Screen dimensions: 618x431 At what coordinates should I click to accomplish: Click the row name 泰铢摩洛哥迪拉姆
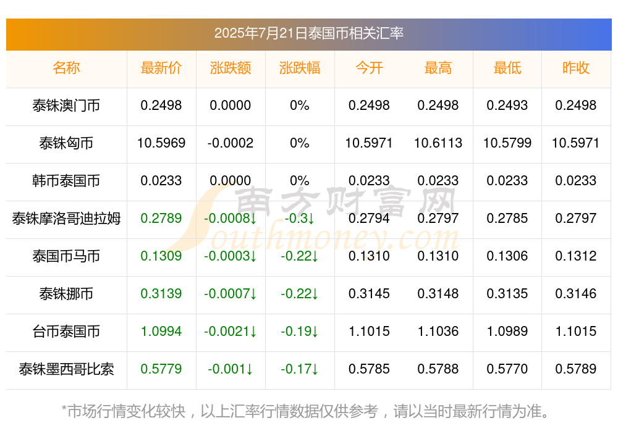[66, 218]
